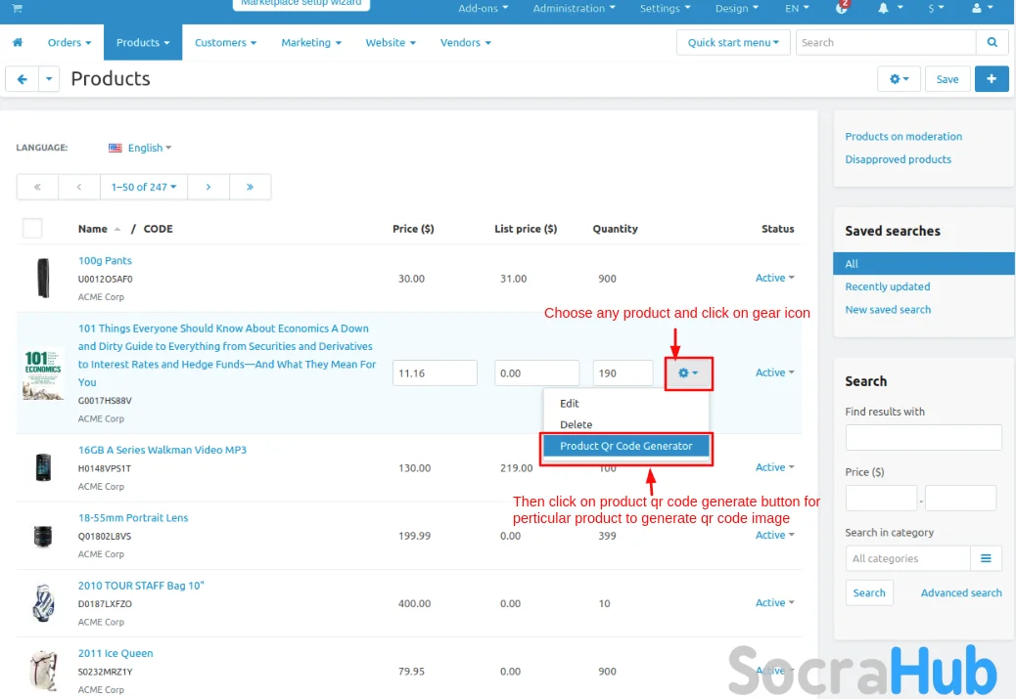Open the gear settings dropdown beside Save

click(899, 79)
